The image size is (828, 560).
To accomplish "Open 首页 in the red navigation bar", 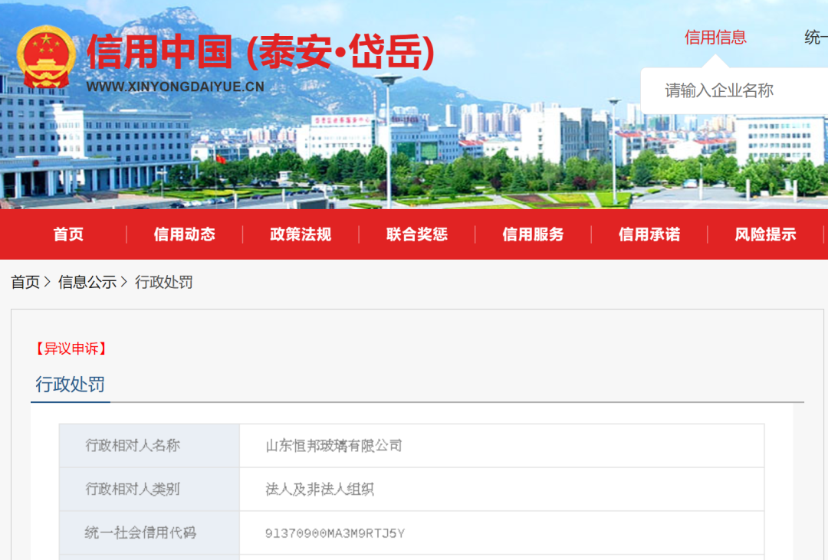I will (68, 234).
